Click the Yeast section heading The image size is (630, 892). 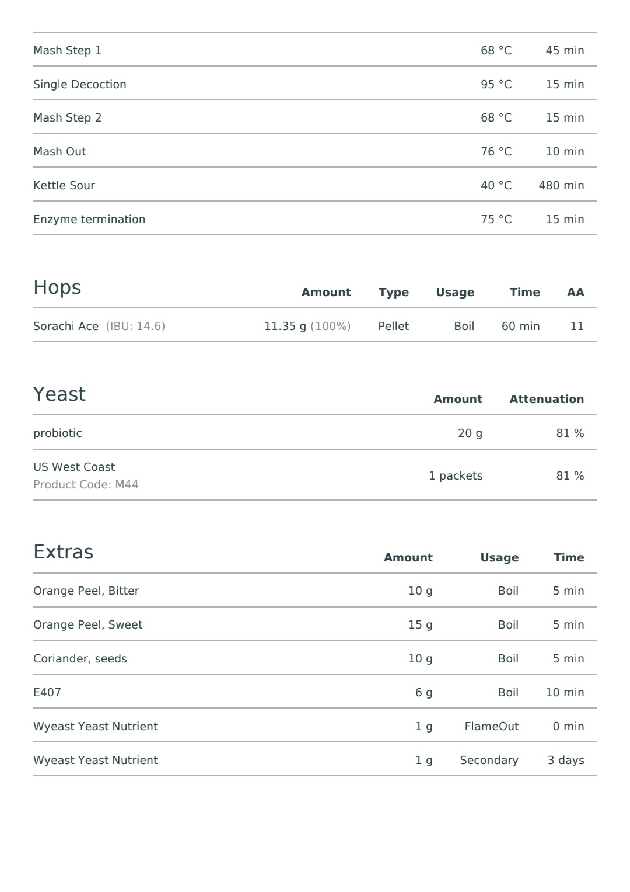tap(60, 394)
